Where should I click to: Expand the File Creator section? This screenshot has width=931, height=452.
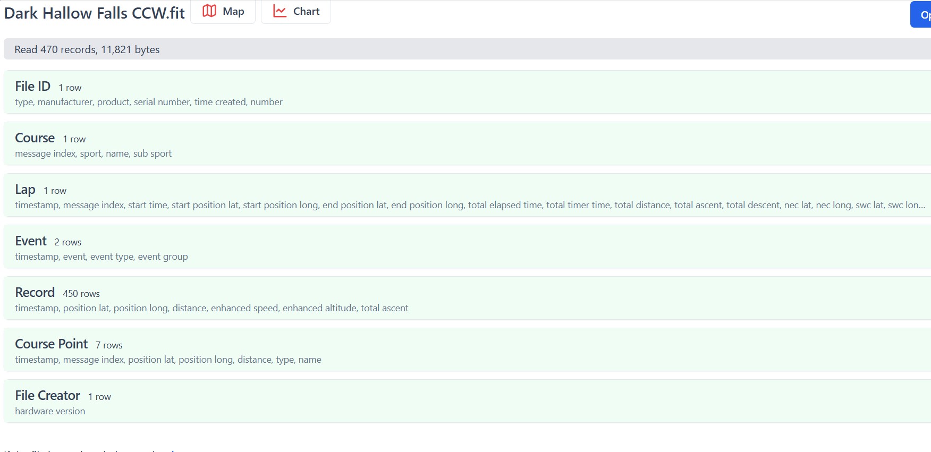tap(48, 396)
